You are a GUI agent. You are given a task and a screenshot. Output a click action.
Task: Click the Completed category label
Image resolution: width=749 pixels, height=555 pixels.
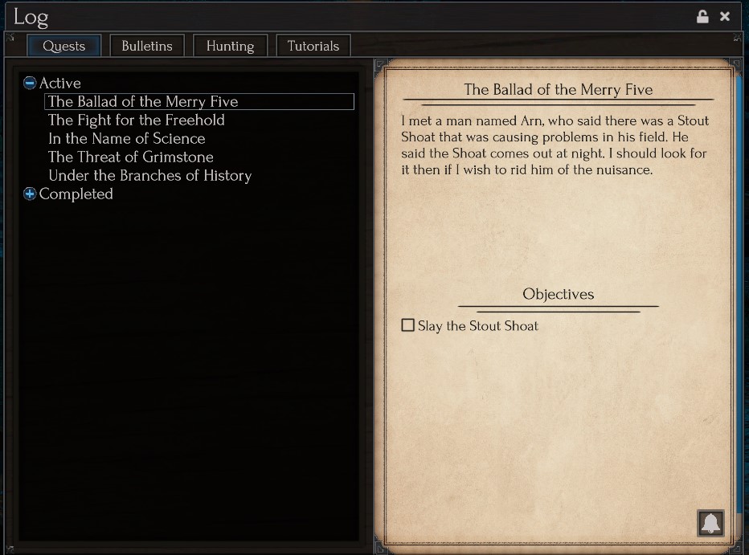(x=76, y=194)
